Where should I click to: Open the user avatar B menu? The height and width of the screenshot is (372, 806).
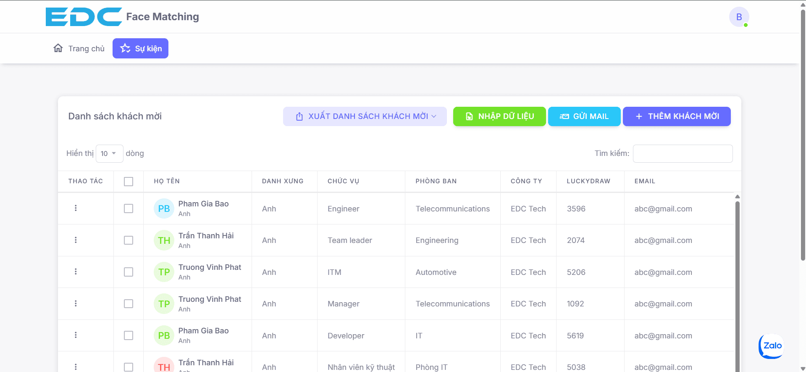pyautogui.click(x=739, y=17)
